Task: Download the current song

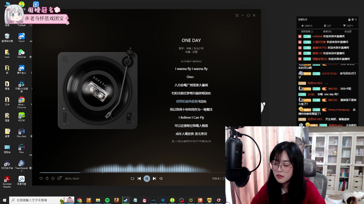Action: pyautogui.click(x=47, y=179)
